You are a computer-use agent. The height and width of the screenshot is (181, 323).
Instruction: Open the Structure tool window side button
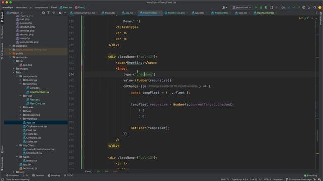(2, 32)
